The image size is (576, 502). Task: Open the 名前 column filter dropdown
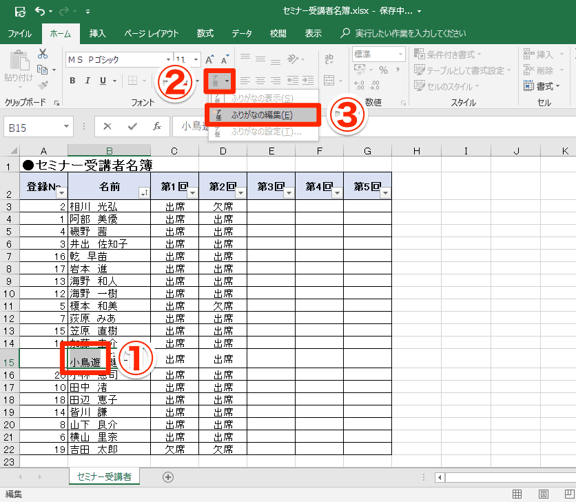pyautogui.click(x=143, y=193)
